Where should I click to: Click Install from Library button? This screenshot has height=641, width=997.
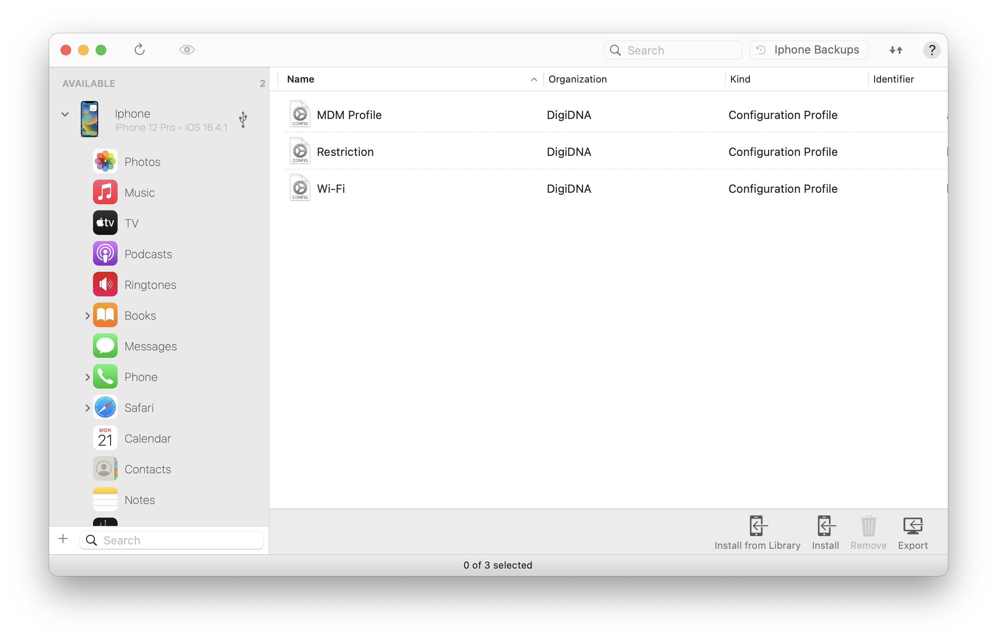coord(757,533)
